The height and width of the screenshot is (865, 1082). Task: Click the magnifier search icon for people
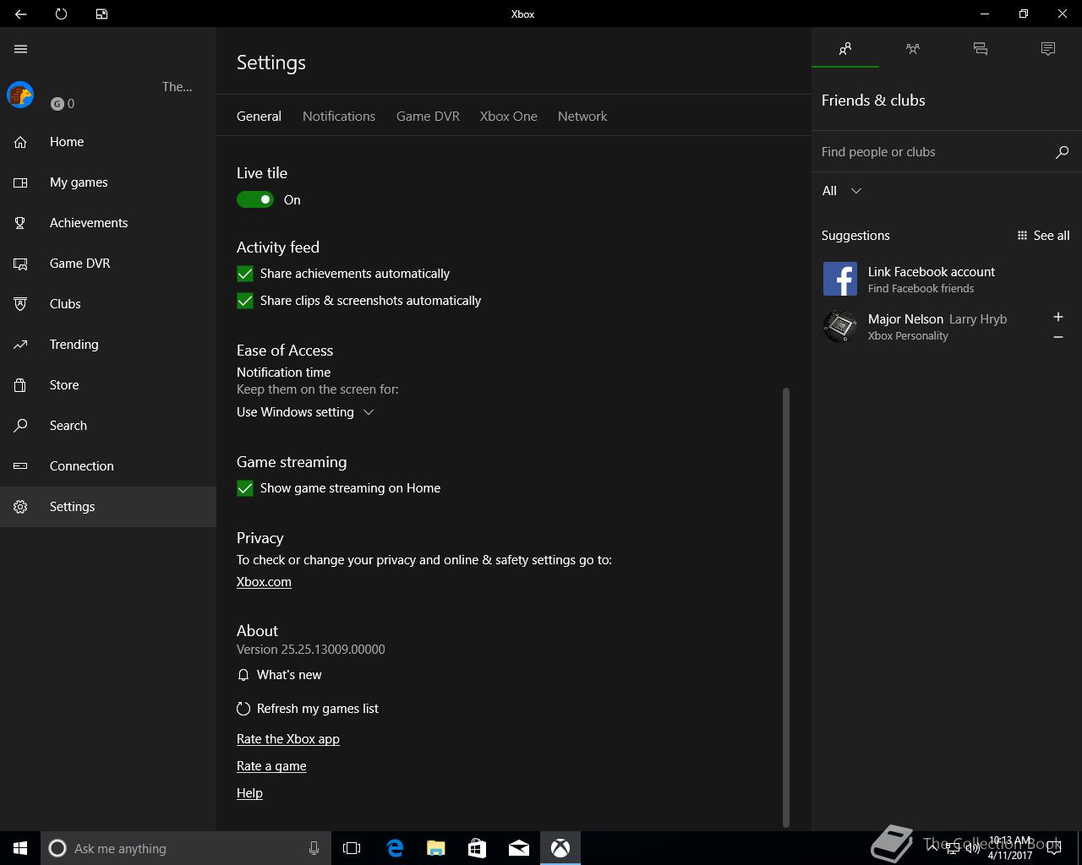[x=1063, y=152]
